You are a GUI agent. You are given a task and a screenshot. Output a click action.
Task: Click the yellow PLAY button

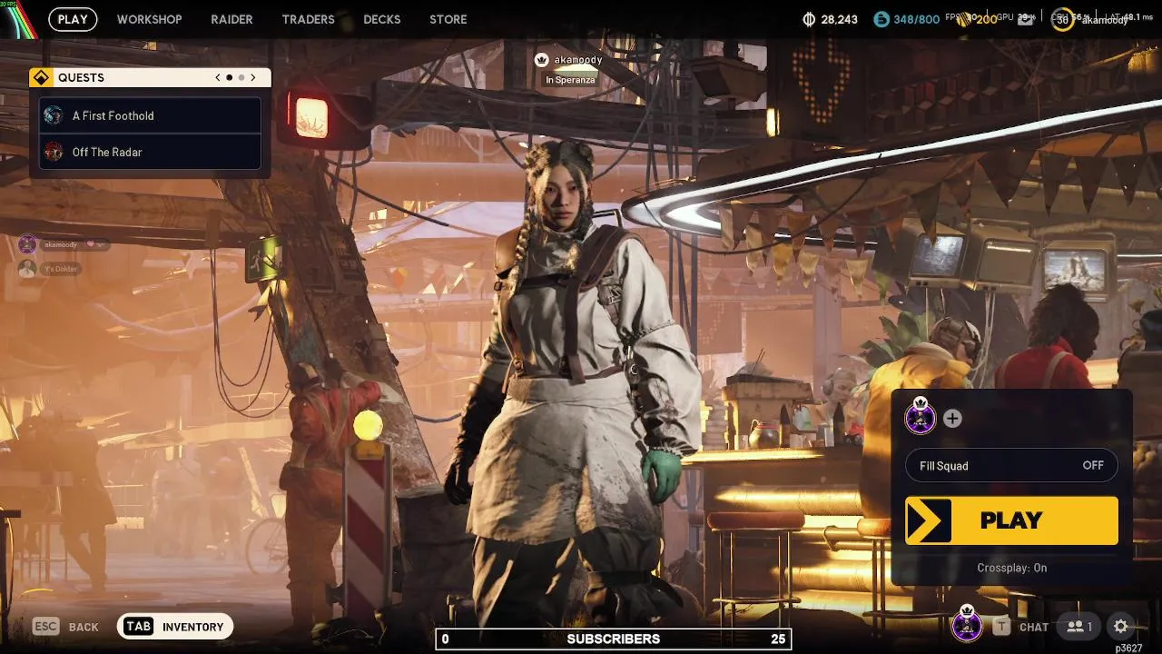click(1011, 520)
